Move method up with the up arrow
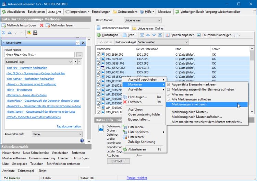Image resolution: width=257 pixels, height=181 pixels. click(x=10, y=33)
